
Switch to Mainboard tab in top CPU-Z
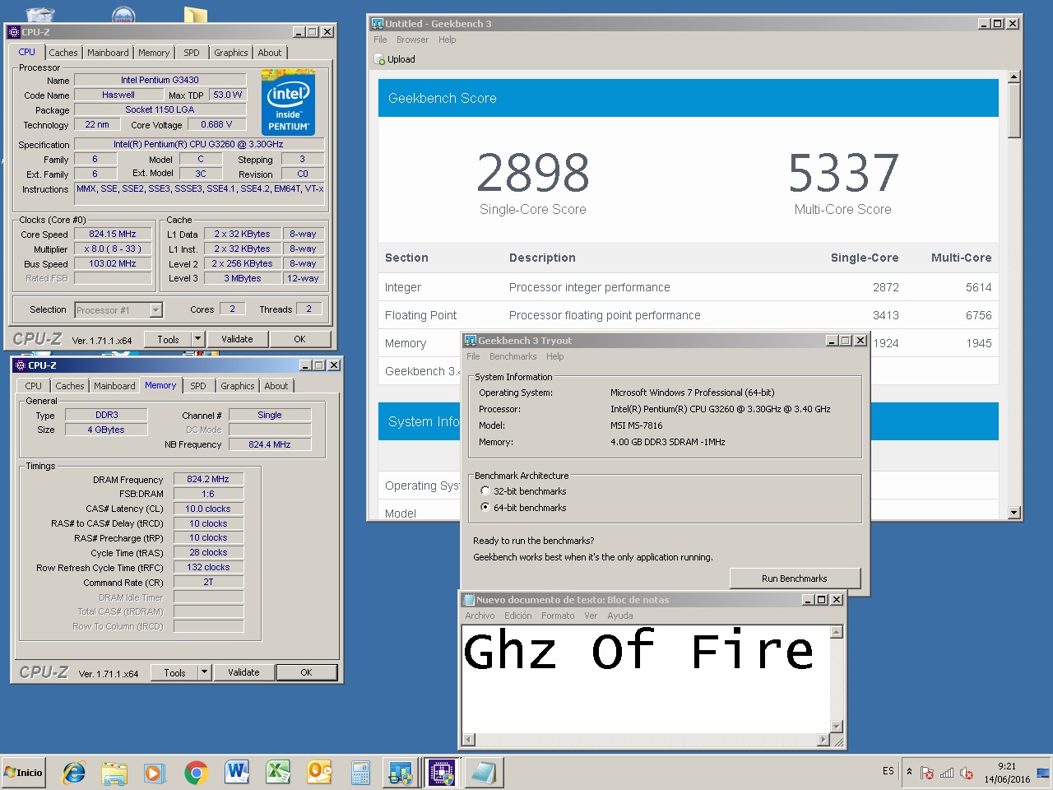coord(108,53)
